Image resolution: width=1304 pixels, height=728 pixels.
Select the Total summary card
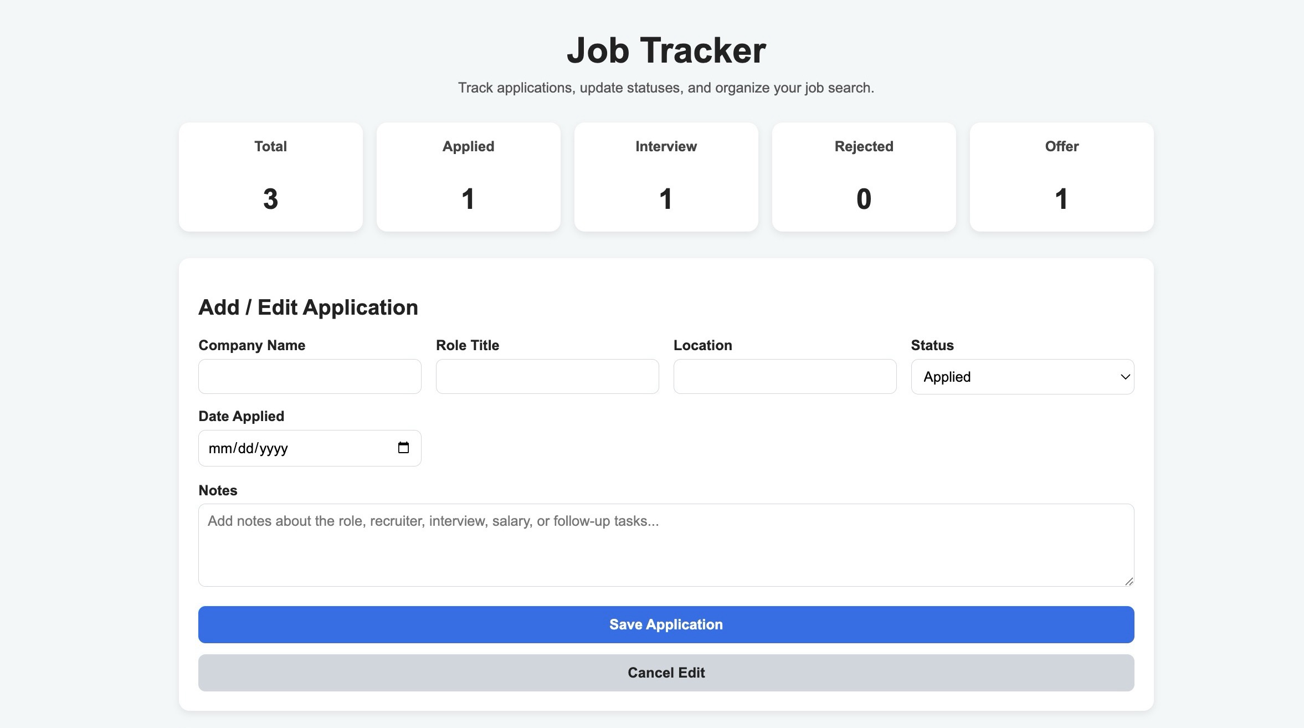(x=270, y=177)
